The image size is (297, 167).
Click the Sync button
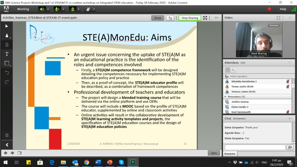[x=214, y=153]
